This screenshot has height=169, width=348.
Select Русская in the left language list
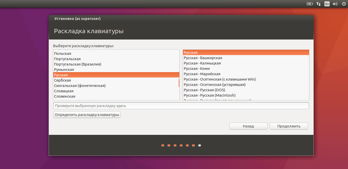coord(116,75)
